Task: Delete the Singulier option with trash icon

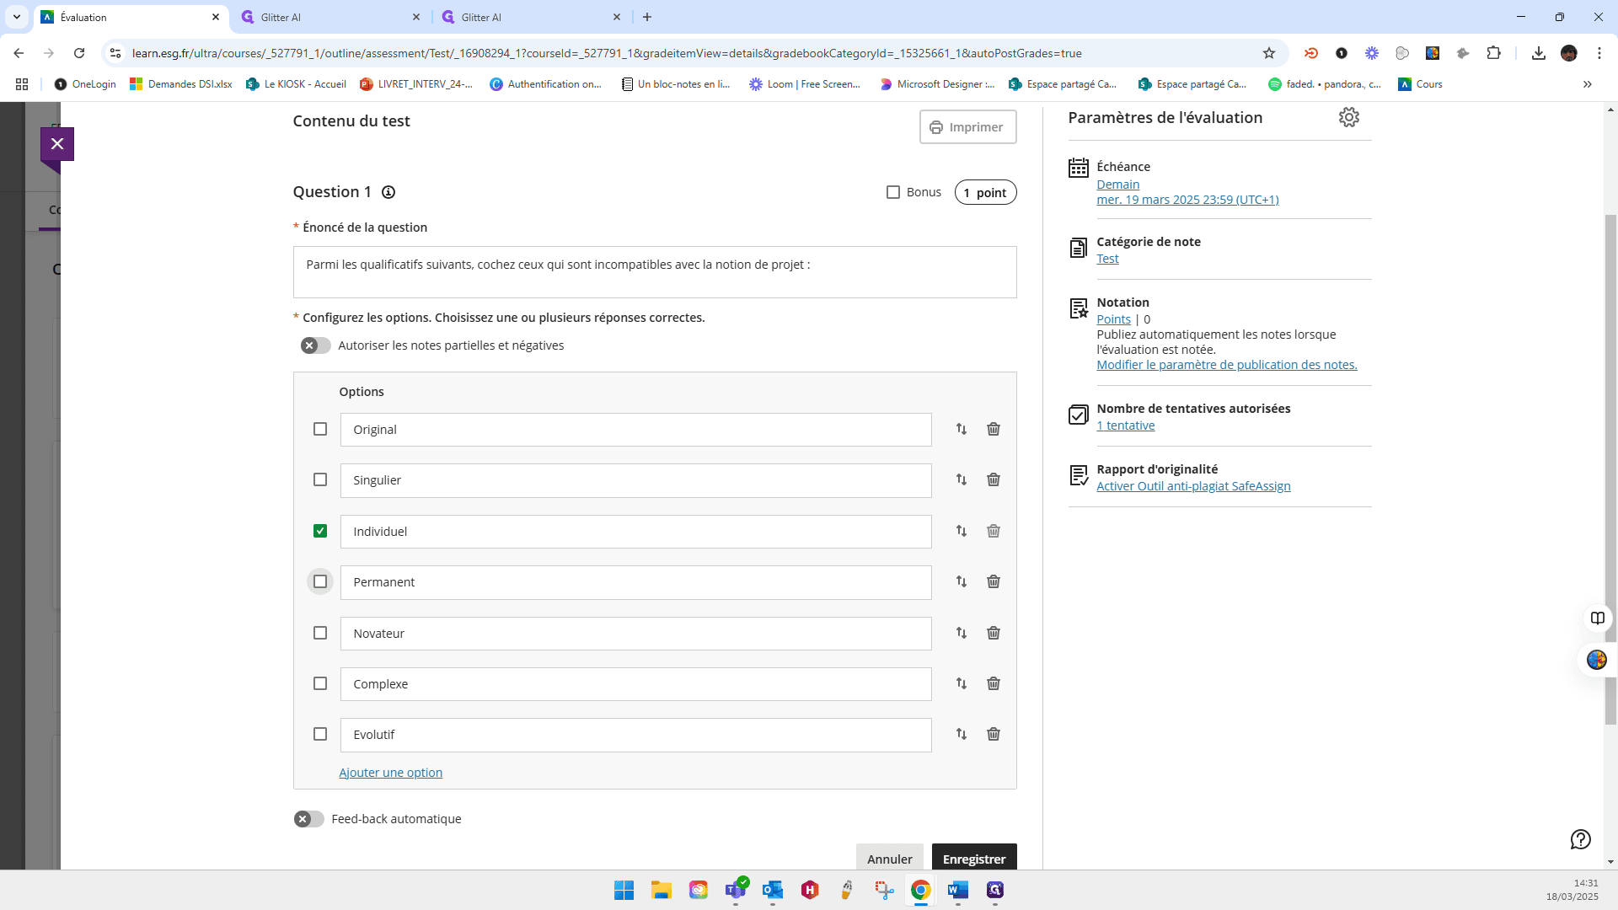Action: coord(994,479)
